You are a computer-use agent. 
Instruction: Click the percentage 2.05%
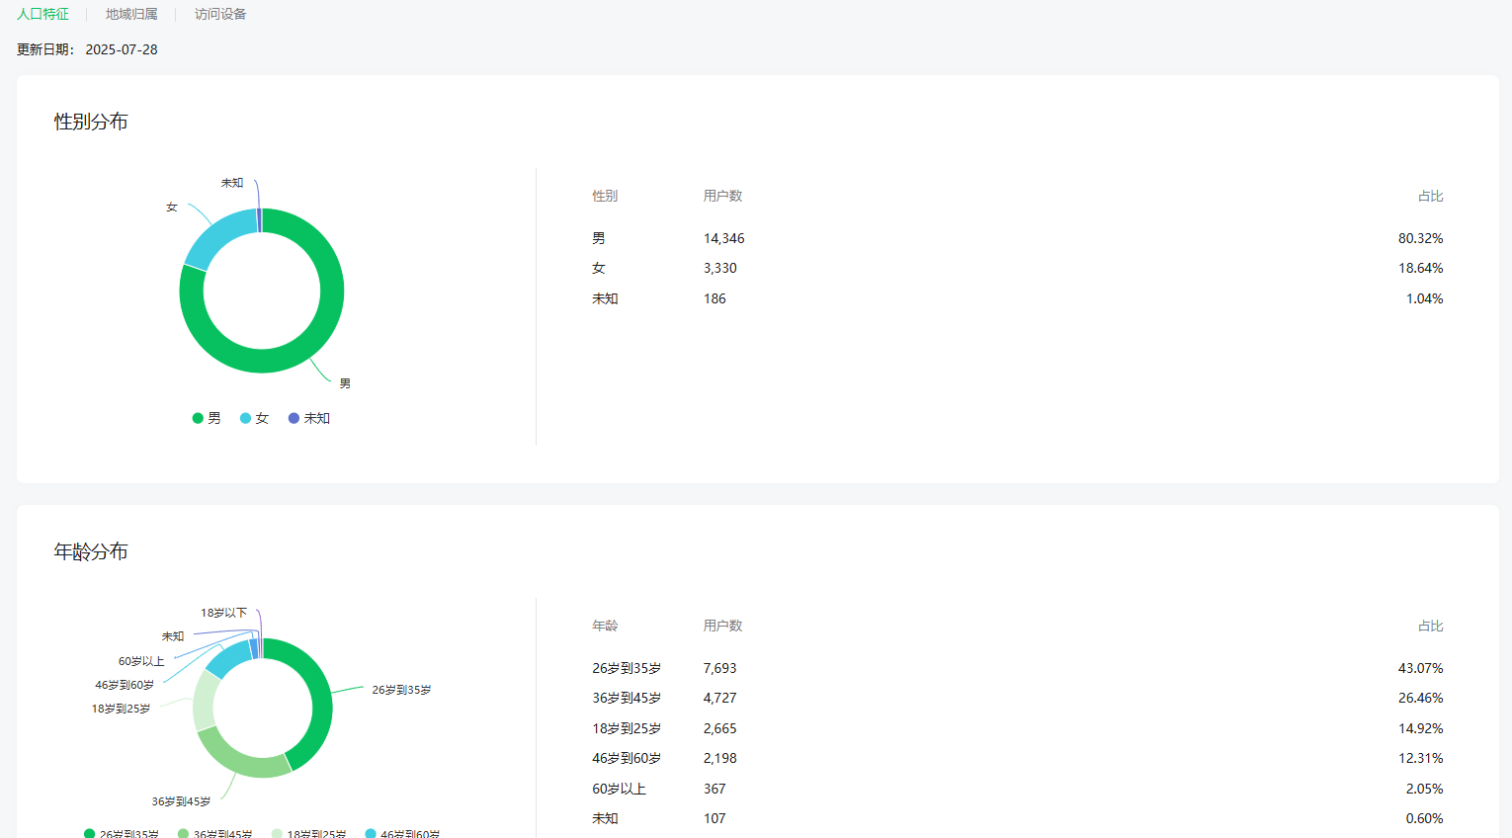pos(1425,789)
